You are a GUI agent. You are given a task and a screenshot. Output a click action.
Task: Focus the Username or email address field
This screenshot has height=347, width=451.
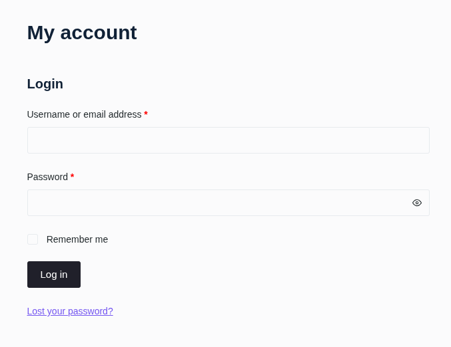click(x=228, y=140)
